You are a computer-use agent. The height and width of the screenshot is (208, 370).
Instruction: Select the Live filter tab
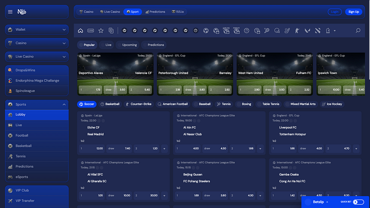pos(106,45)
